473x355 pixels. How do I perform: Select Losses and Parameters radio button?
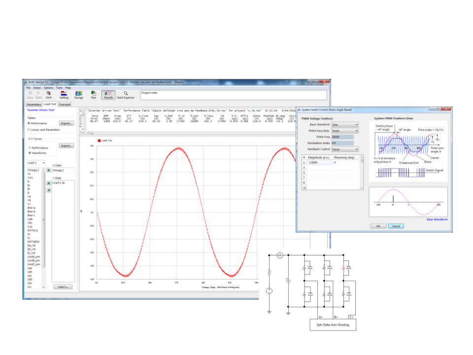tap(29, 130)
